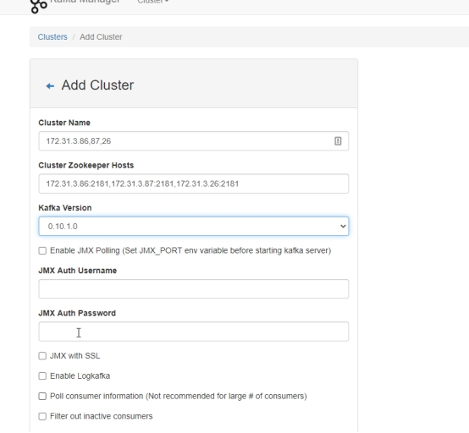Enable the JMX Polling checkbox
Image resolution: width=469 pixels, height=433 pixels.
click(42, 250)
